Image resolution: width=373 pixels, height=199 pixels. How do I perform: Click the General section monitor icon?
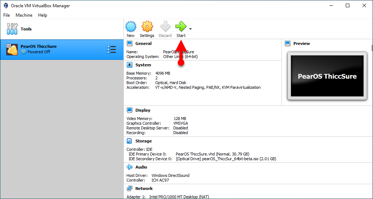click(x=129, y=43)
